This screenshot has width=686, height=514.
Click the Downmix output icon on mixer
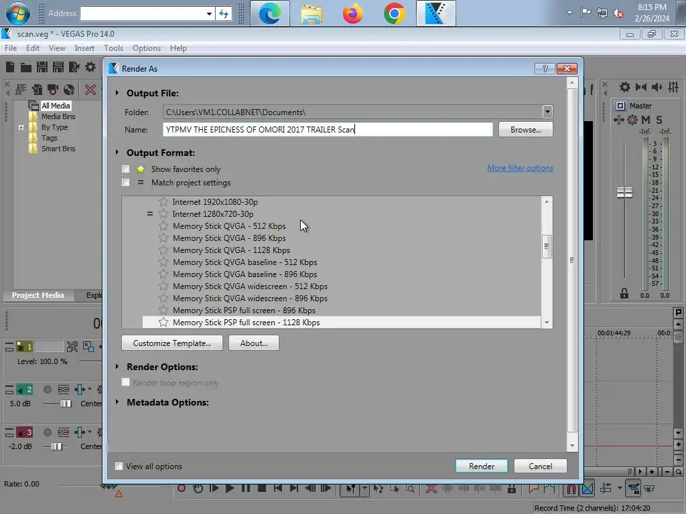641,87
